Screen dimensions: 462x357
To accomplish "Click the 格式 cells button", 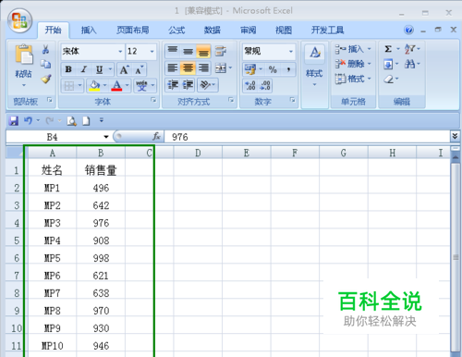I will (353, 79).
